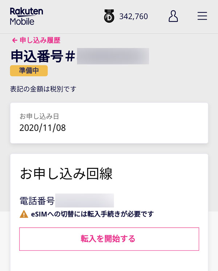Viewport: 218px width, 271px height.
Task: Open the hamburger menu
Action: pyautogui.click(x=202, y=16)
